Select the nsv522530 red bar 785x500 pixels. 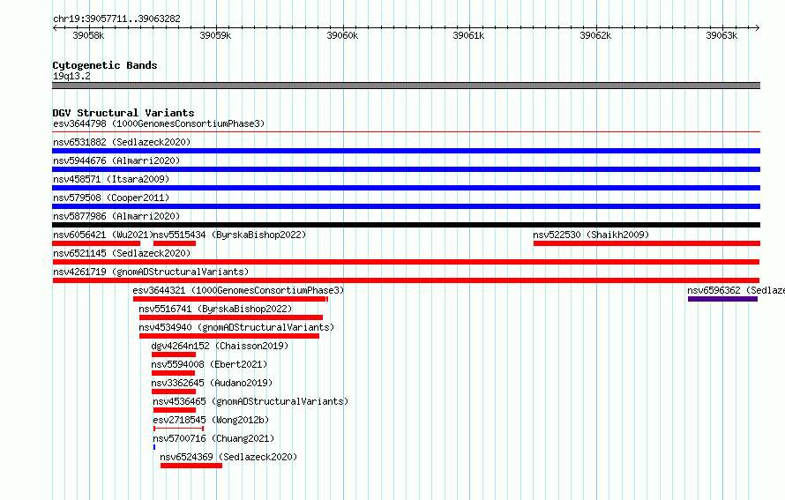tap(647, 243)
